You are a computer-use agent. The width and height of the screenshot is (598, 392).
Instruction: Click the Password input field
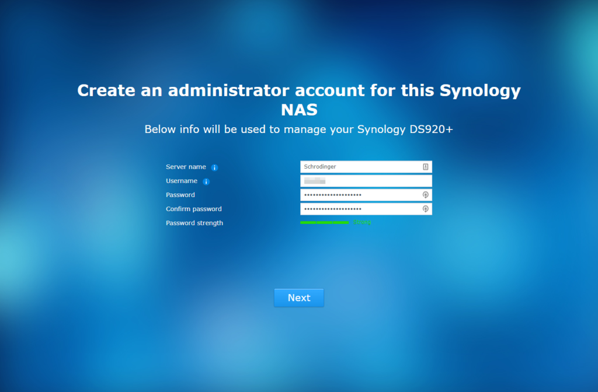(x=366, y=195)
